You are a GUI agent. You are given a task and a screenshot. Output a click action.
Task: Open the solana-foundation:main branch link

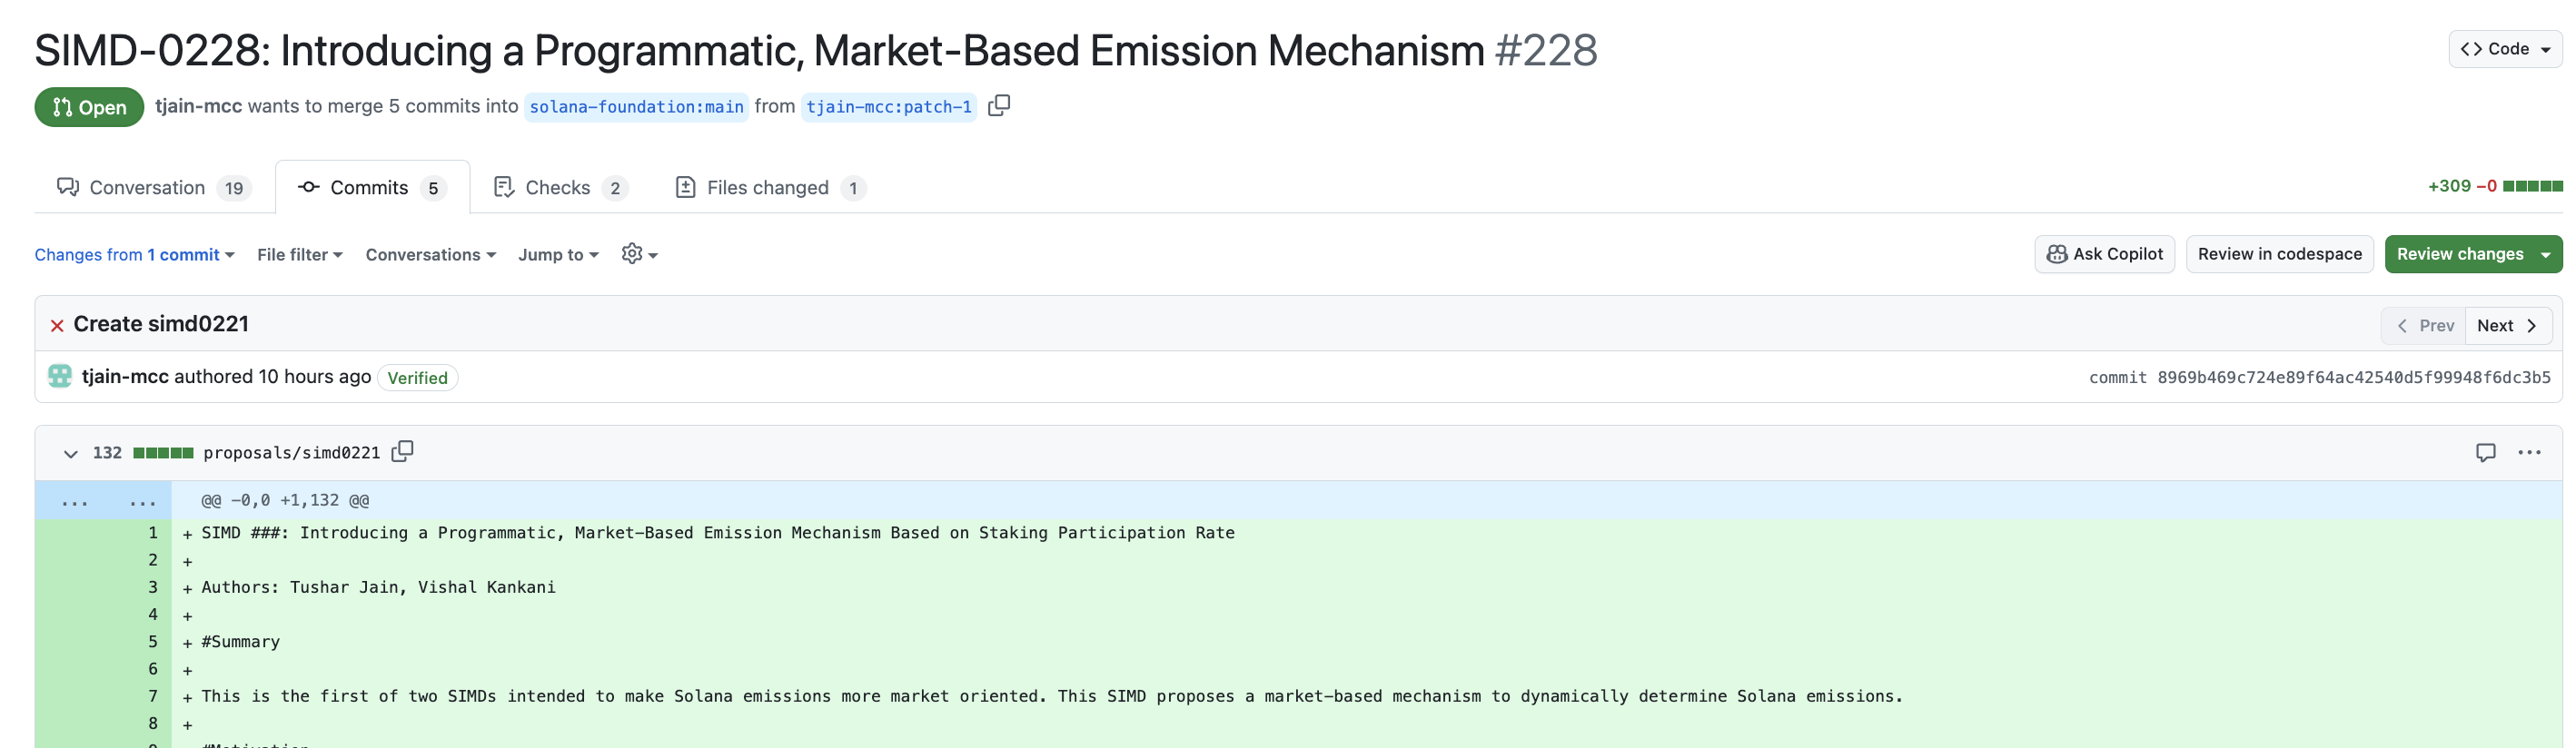[x=636, y=107]
